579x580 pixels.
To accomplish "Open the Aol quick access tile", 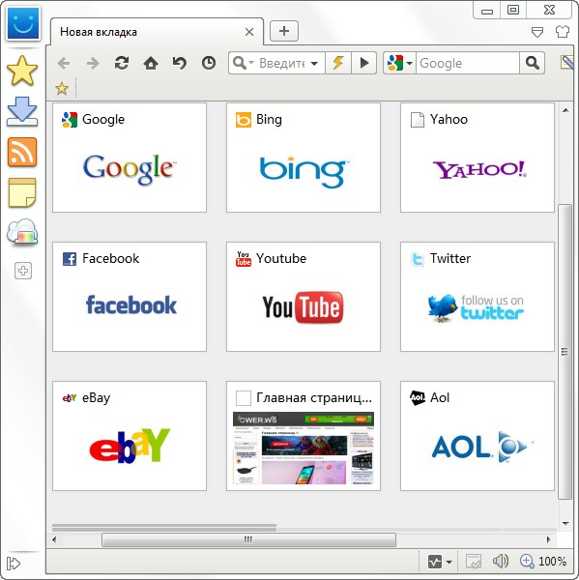I will [478, 436].
